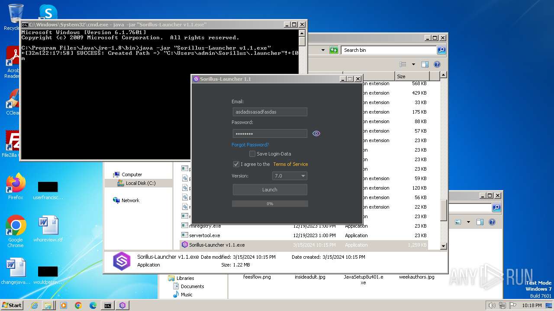The width and height of the screenshot is (554, 311).
Task: Click search magnifier in the back Explorer window
Action: (x=496, y=208)
